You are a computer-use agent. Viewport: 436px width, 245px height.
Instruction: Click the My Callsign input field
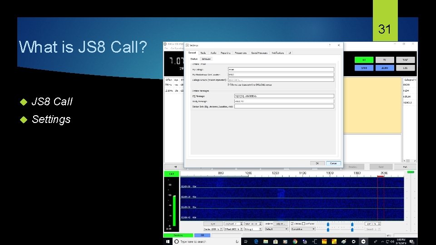coord(281,69)
